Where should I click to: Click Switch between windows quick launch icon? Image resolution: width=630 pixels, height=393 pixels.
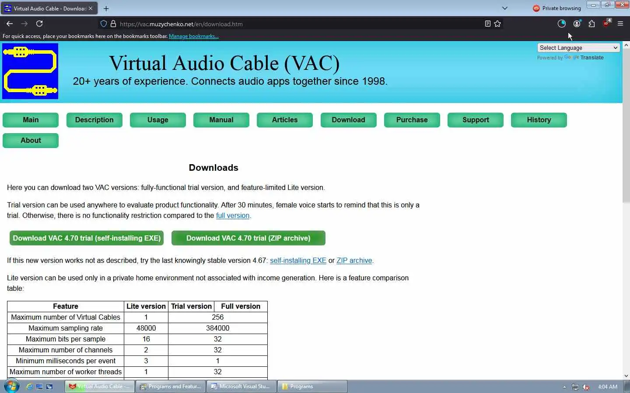pyautogui.click(x=49, y=386)
